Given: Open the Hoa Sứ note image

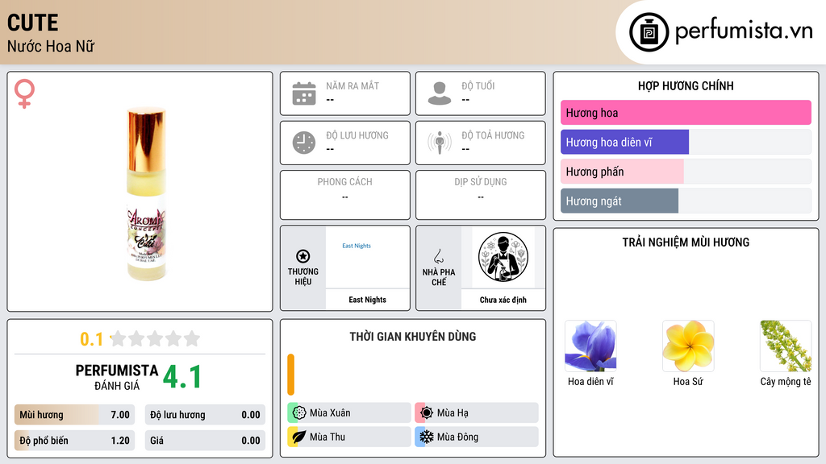Looking at the screenshot, I should (x=688, y=346).
